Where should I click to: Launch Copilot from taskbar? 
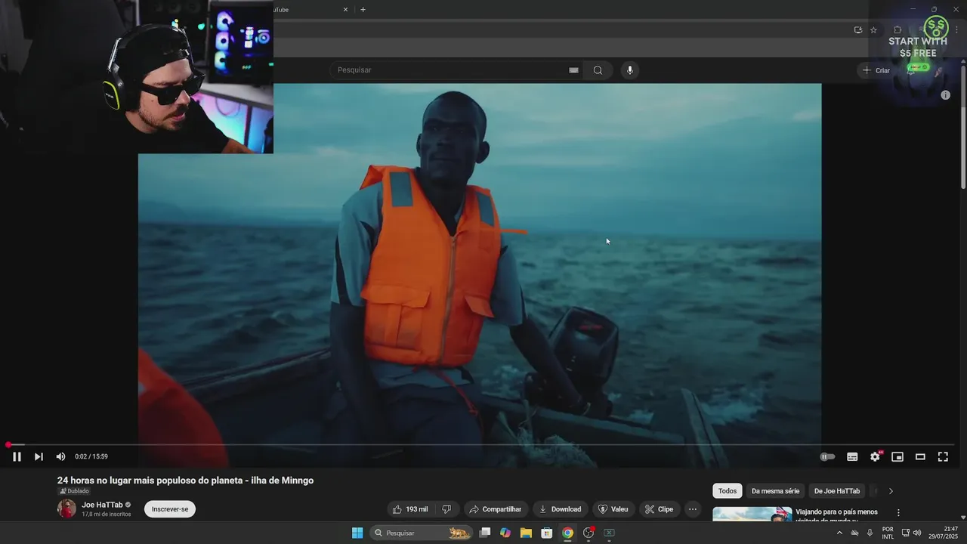[505, 533]
